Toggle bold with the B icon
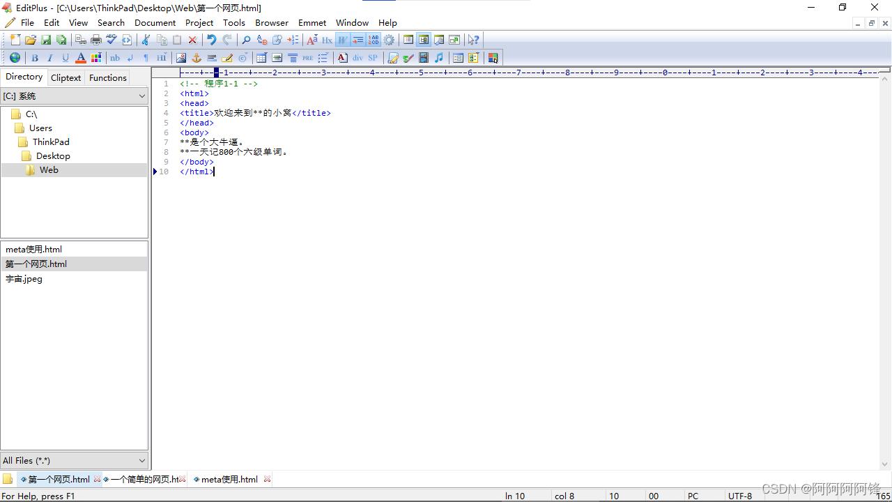892x502 pixels. tap(34, 58)
